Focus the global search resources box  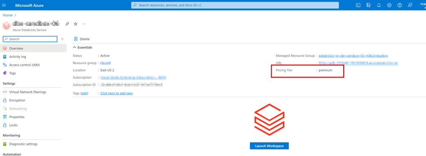click(x=235, y=5)
